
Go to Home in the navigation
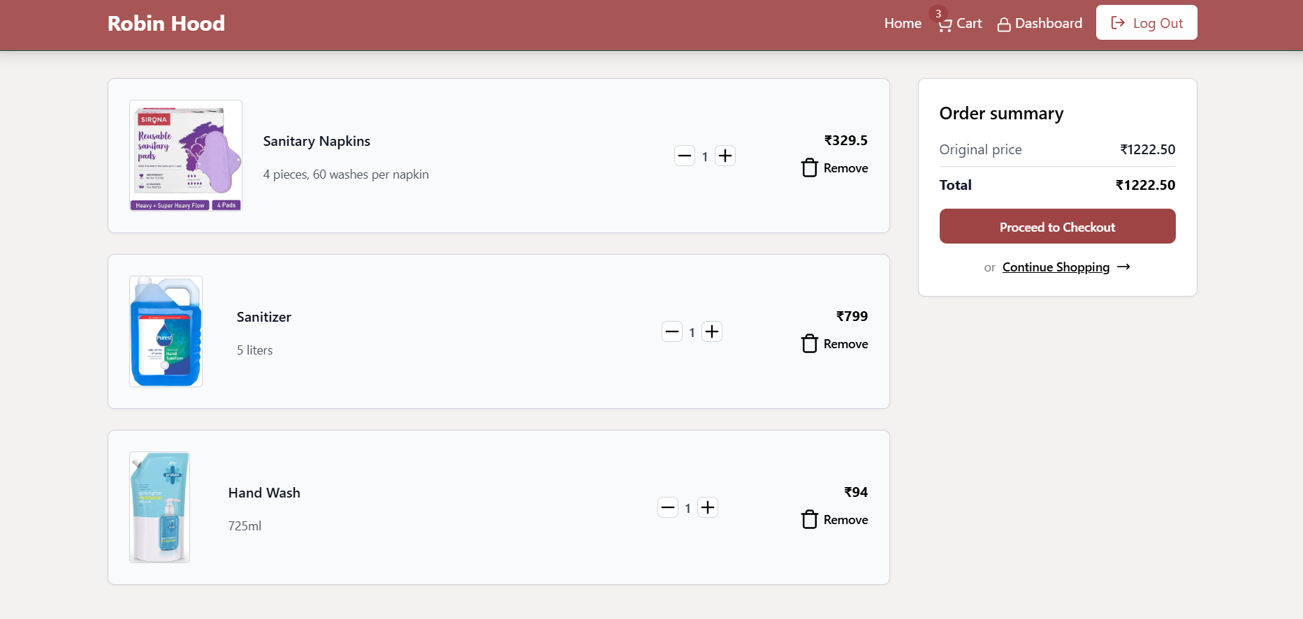tap(903, 24)
